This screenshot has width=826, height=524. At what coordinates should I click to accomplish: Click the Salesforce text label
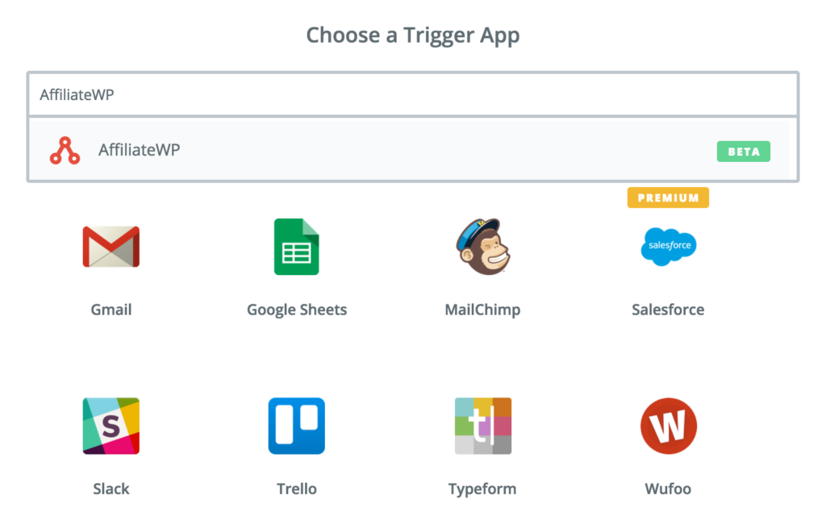[668, 310]
